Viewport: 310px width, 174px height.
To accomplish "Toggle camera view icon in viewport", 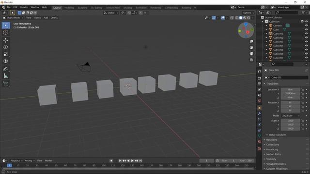I will 251,54.
